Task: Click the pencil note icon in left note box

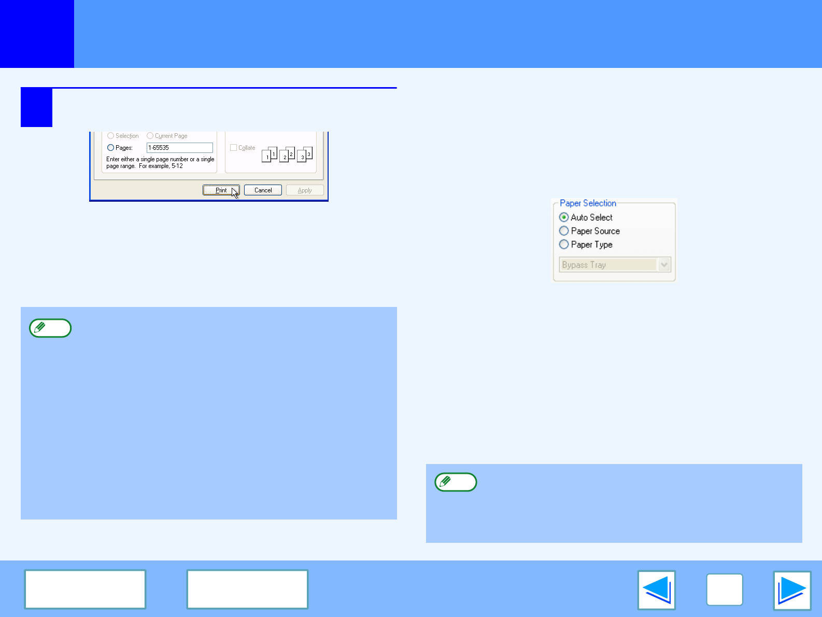Action: pos(50,328)
